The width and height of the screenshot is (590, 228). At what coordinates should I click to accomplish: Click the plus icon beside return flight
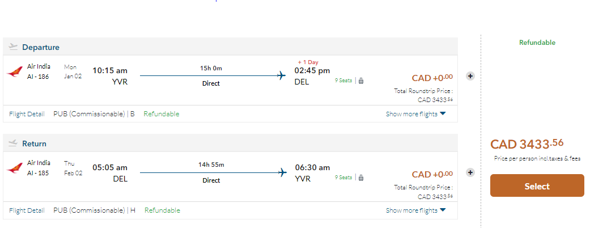tap(470, 172)
